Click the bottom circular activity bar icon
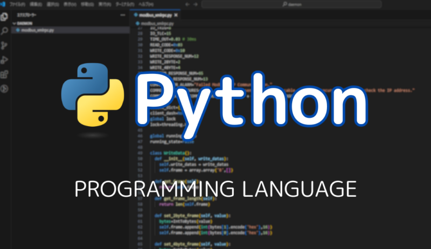Image resolution: width=431 pixels, height=249 pixels. (x=5, y=89)
